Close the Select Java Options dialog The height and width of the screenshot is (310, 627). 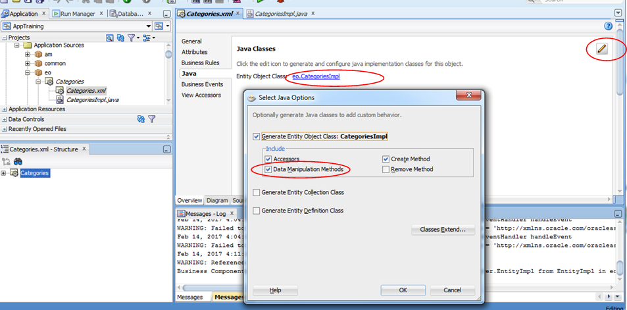pos(469,97)
